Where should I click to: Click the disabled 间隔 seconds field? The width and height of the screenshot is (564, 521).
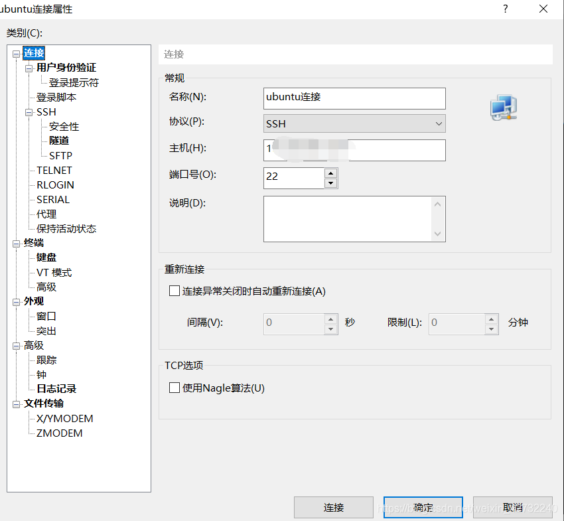294,324
